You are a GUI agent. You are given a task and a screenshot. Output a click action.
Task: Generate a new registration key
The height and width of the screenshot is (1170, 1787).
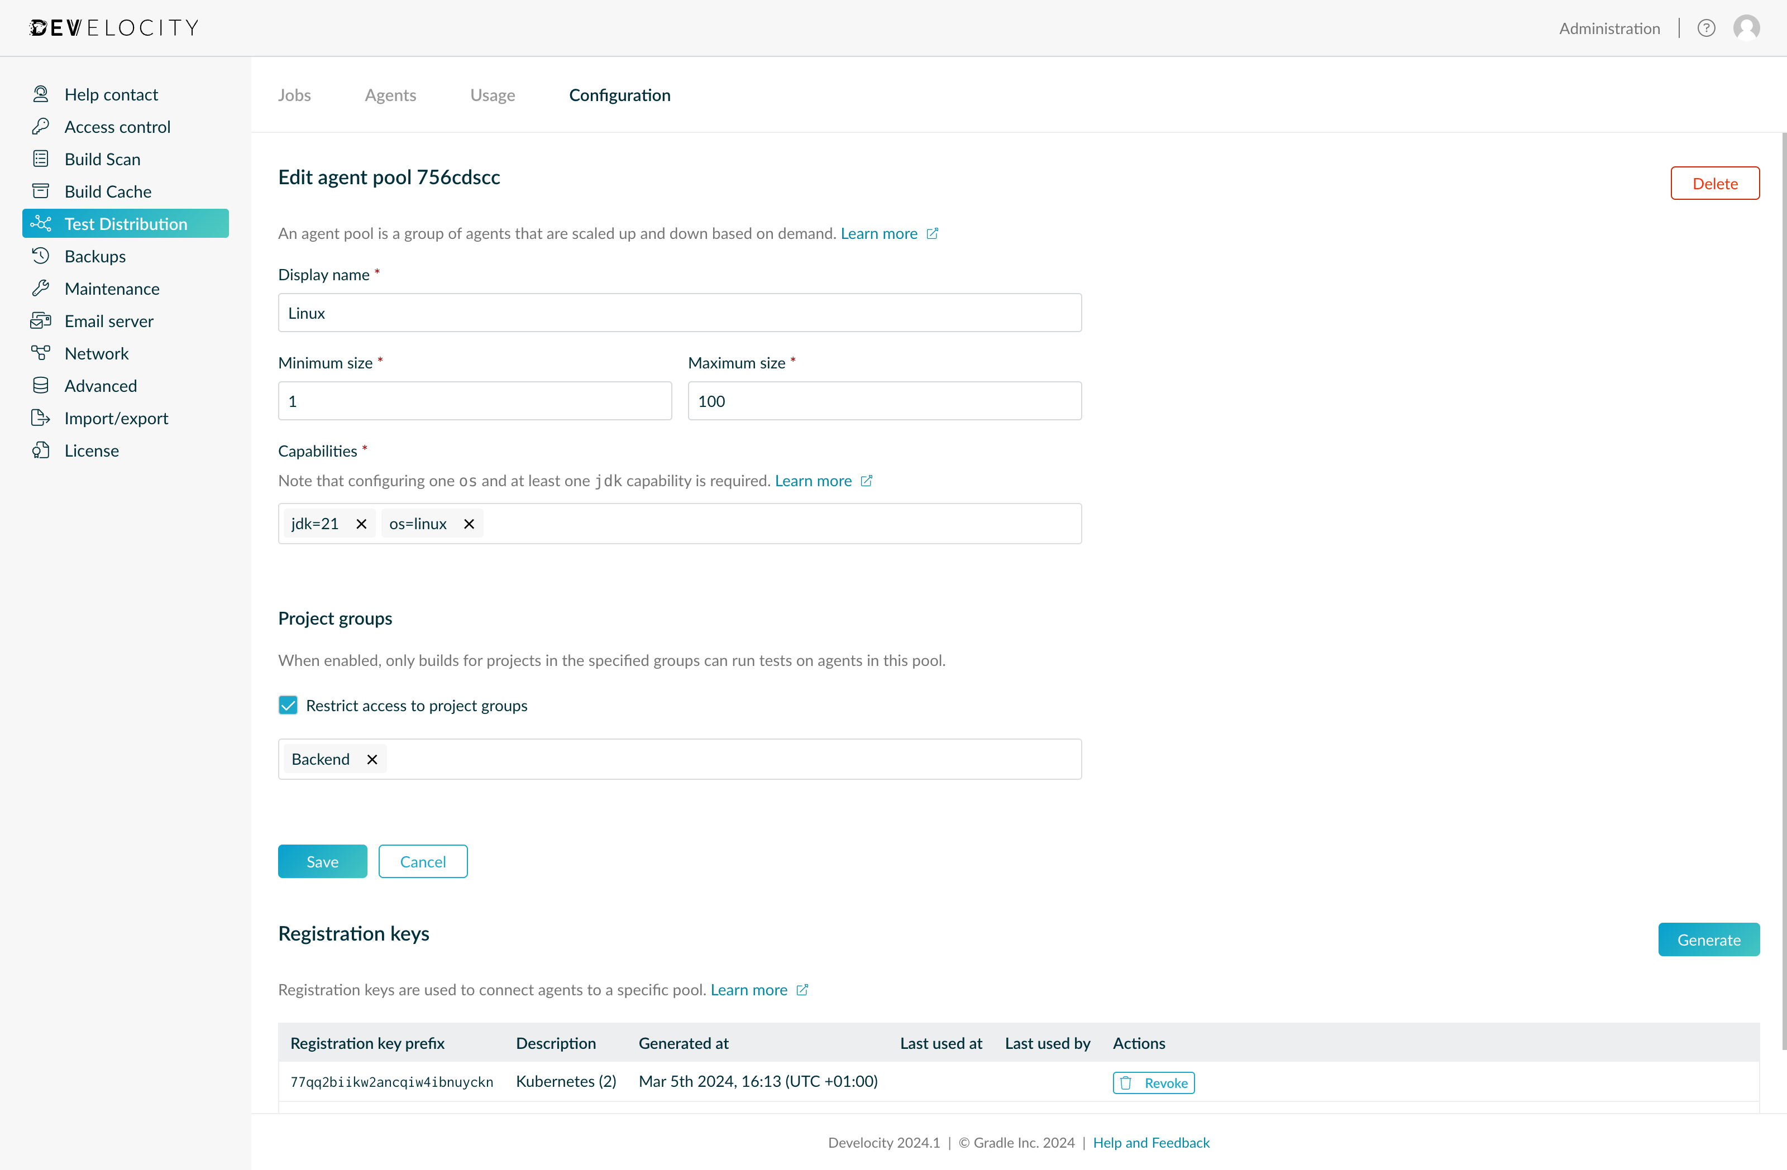click(1709, 939)
